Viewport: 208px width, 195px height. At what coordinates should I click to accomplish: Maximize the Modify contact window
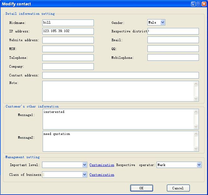(x=199, y=4)
